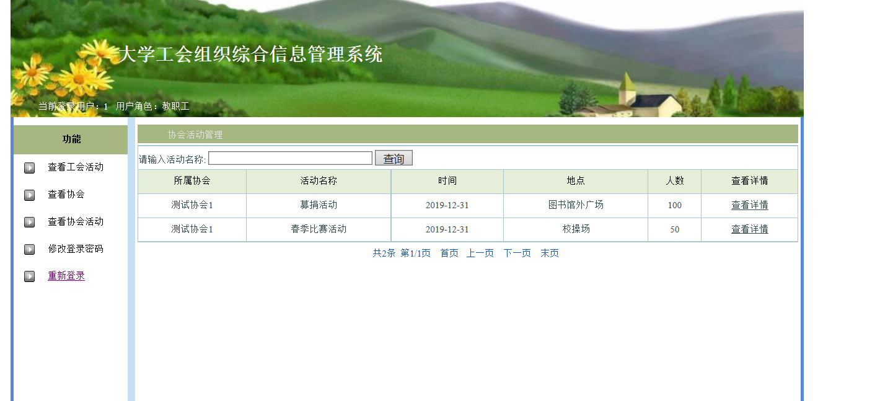The image size is (880, 401).
Task: Select 春季比赛活动 activity name cell
Action: [319, 229]
